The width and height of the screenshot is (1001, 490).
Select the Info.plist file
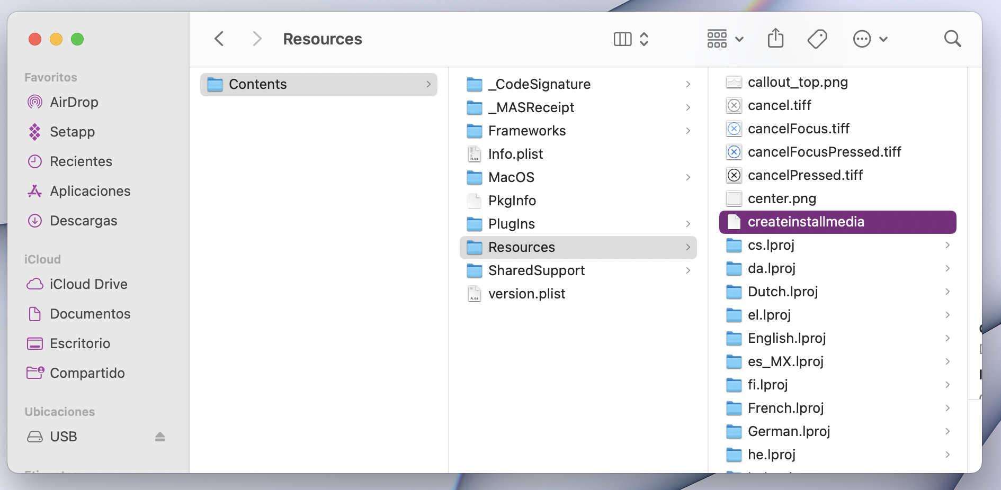point(515,154)
